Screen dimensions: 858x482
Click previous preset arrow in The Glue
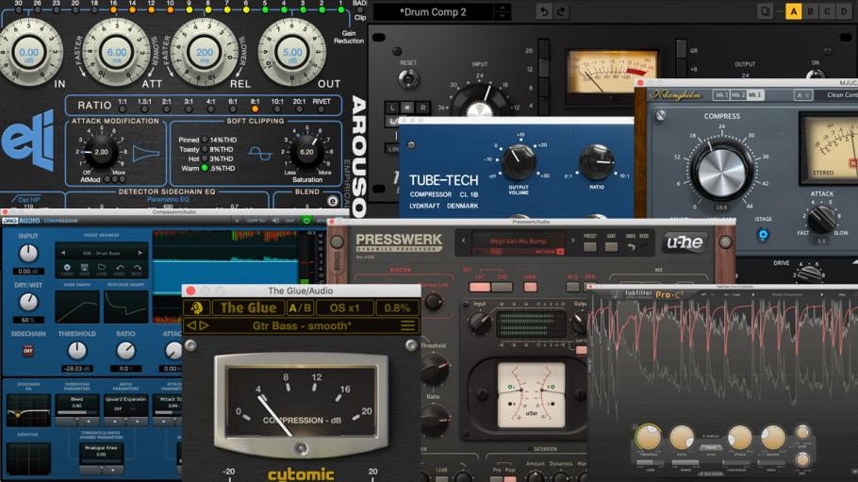pos(191,326)
